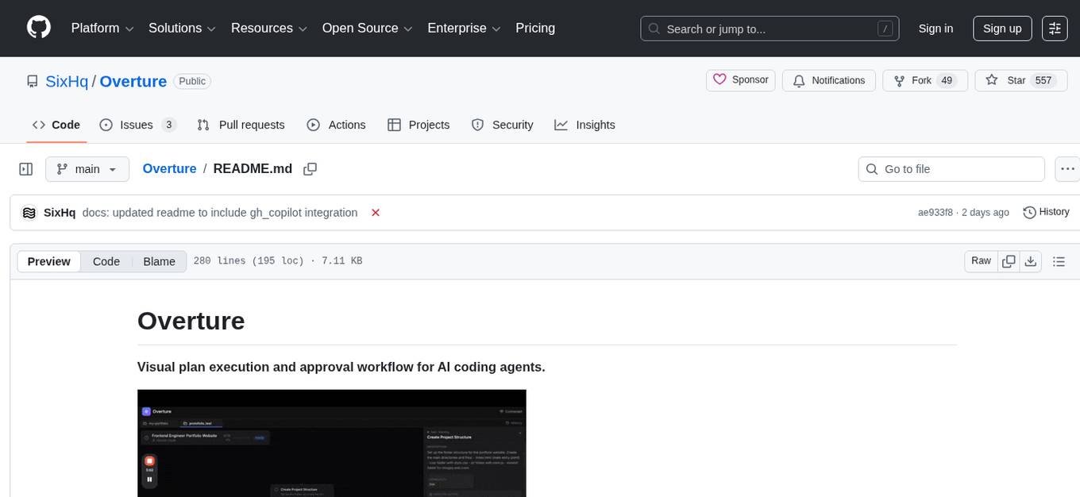Expand the Open Source menu
Image resolution: width=1080 pixels, height=497 pixels.
click(x=367, y=29)
